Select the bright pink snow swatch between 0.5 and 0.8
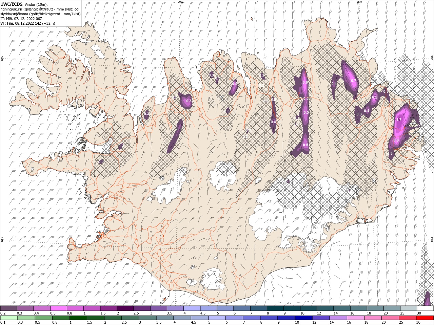 click(x=59, y=308)
